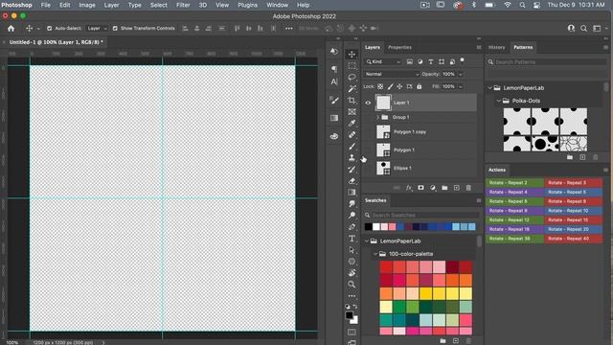
Task: Switch to the Properties tab
Action: coord(399,47)
